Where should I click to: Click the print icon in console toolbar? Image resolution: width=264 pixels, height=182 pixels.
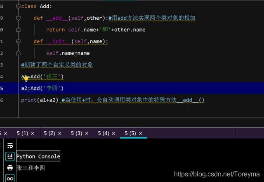click(10, 168)
